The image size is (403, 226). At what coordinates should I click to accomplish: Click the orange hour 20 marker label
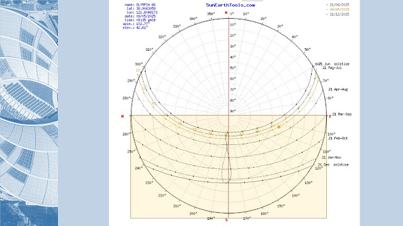point(138,70)
